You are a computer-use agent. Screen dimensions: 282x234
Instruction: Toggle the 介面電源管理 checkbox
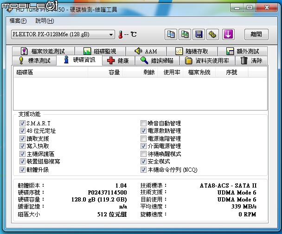(x=143, y=146)
